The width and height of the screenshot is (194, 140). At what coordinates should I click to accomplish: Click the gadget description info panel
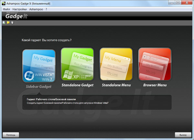coord(97,101)
